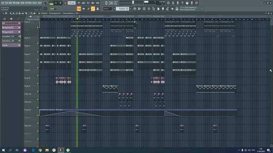Click the red record button
This screenshot has height=153, width=273.
click(x=65, y=3)
